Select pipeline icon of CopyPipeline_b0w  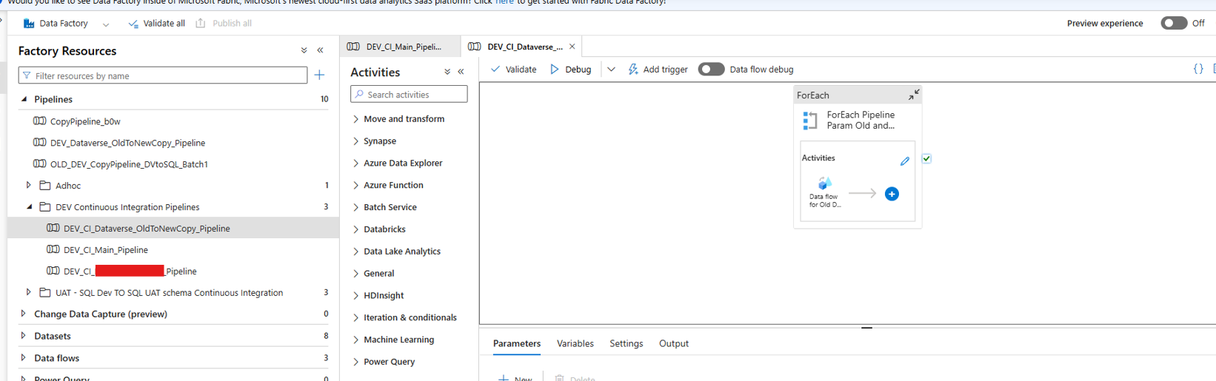(x=39, y=121)
